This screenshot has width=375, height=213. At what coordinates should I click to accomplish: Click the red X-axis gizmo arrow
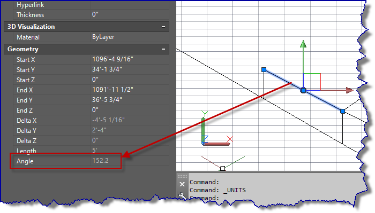(350, 90)
